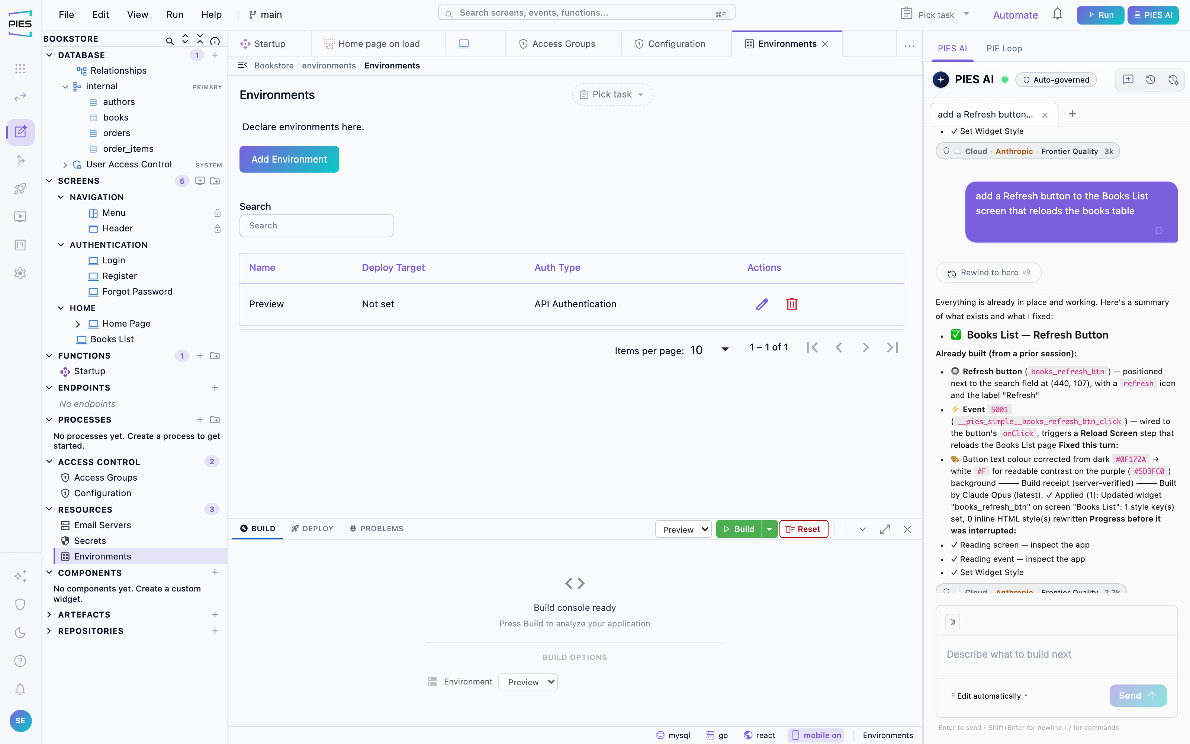Delete the Preview environment with trash icon

click(x=792, y=304)
